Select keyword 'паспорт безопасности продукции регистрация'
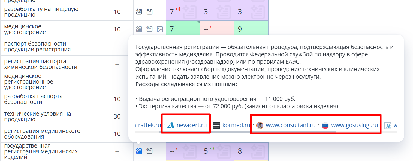This screenshot has width=413, height=161. (x=37, y=47)
